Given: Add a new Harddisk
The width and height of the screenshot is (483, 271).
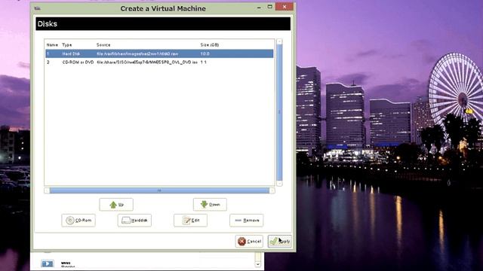Looking at the screenshot, I should 134,221.
